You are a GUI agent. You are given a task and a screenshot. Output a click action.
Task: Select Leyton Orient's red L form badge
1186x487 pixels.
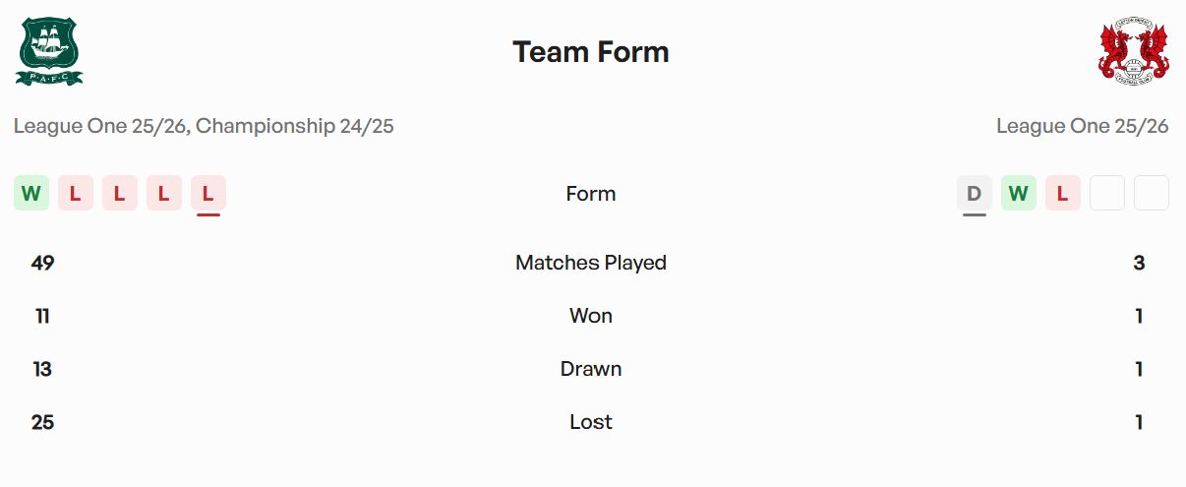click(x=1063, y=194)
